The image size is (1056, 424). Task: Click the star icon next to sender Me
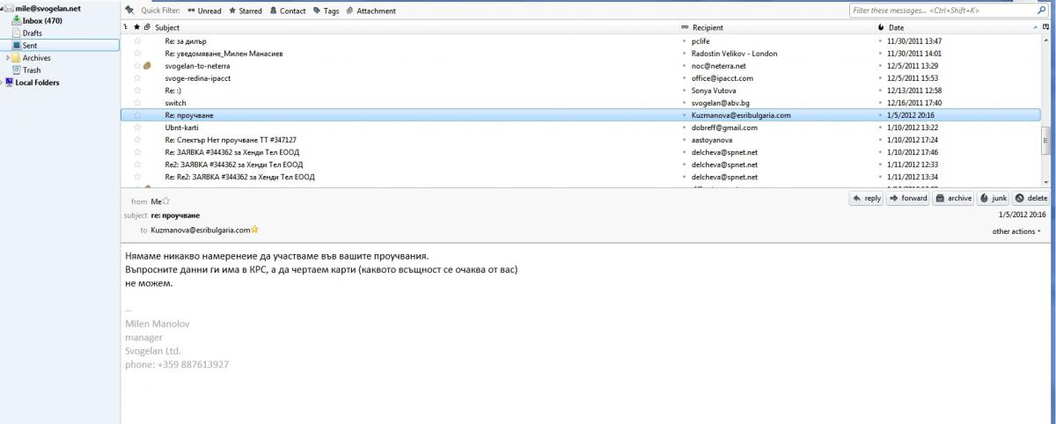(165, 201)
